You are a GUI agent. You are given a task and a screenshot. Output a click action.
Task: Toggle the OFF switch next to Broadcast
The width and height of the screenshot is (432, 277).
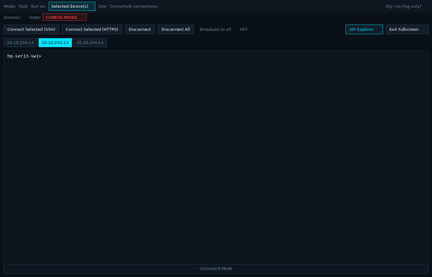point(243,29)
